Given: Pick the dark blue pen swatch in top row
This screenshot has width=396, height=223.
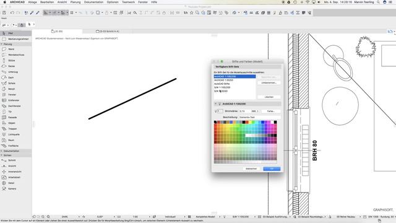Looking at the screenshot, I should [262, 122].
